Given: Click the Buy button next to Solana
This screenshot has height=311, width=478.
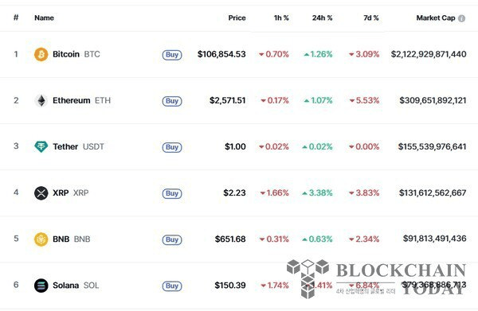Looking at the screenshot, I should (x=172, y=286).
